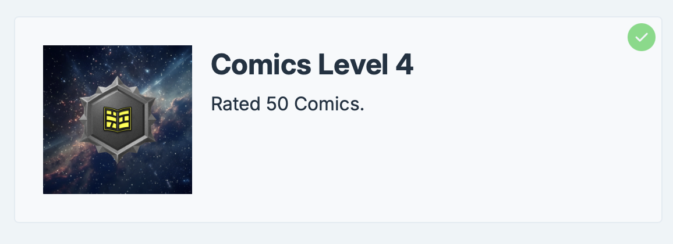Select the yellow comic book icon
The height and width of the screenshot is (244, 673).
coord(118,119)
